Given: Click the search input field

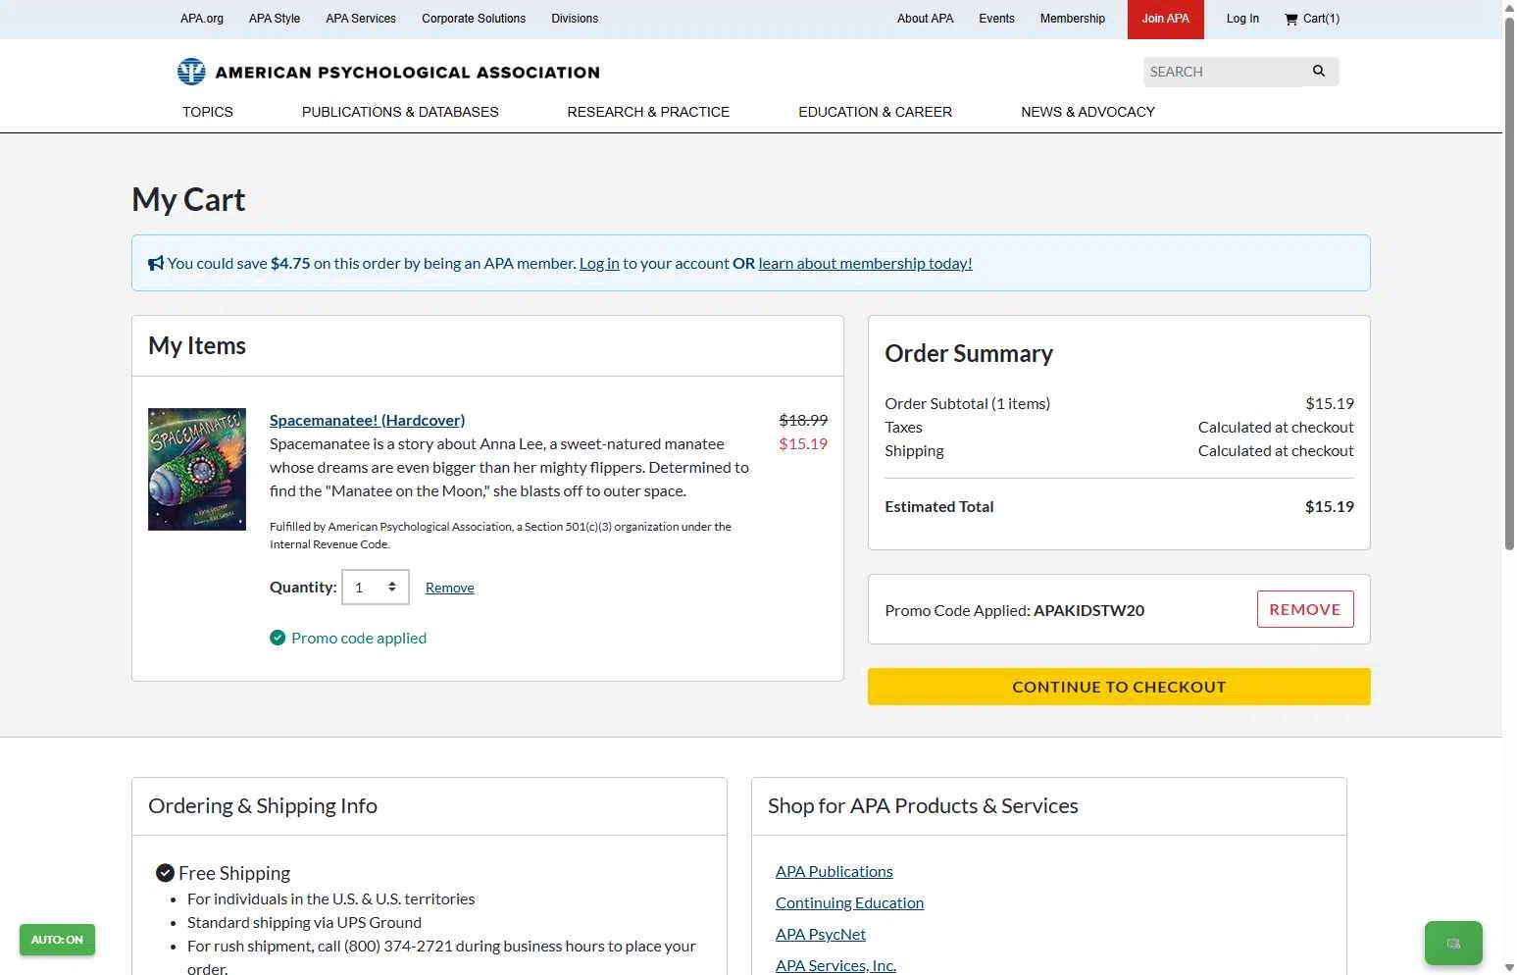Looking at the screenshot, I should point(1223,72).
